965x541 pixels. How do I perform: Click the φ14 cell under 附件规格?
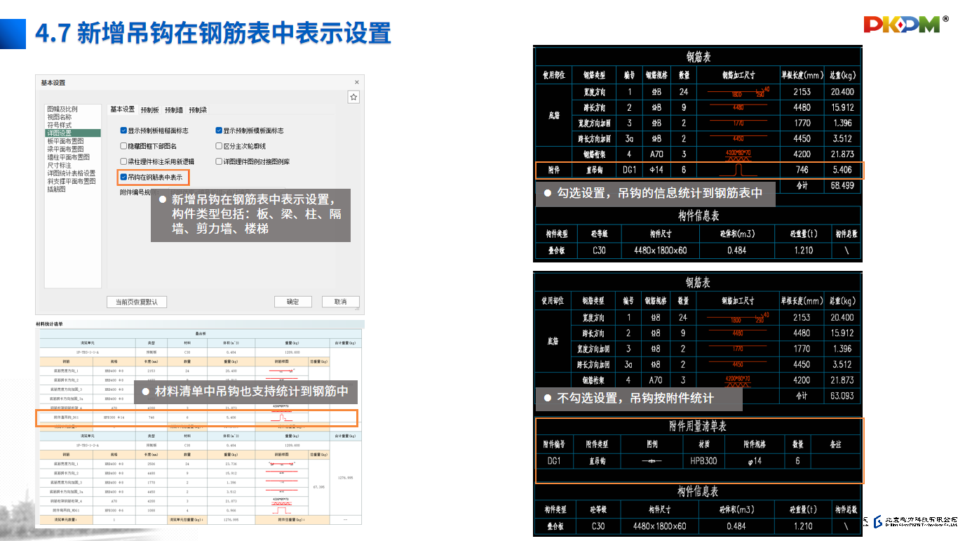(x=755, y=461)
